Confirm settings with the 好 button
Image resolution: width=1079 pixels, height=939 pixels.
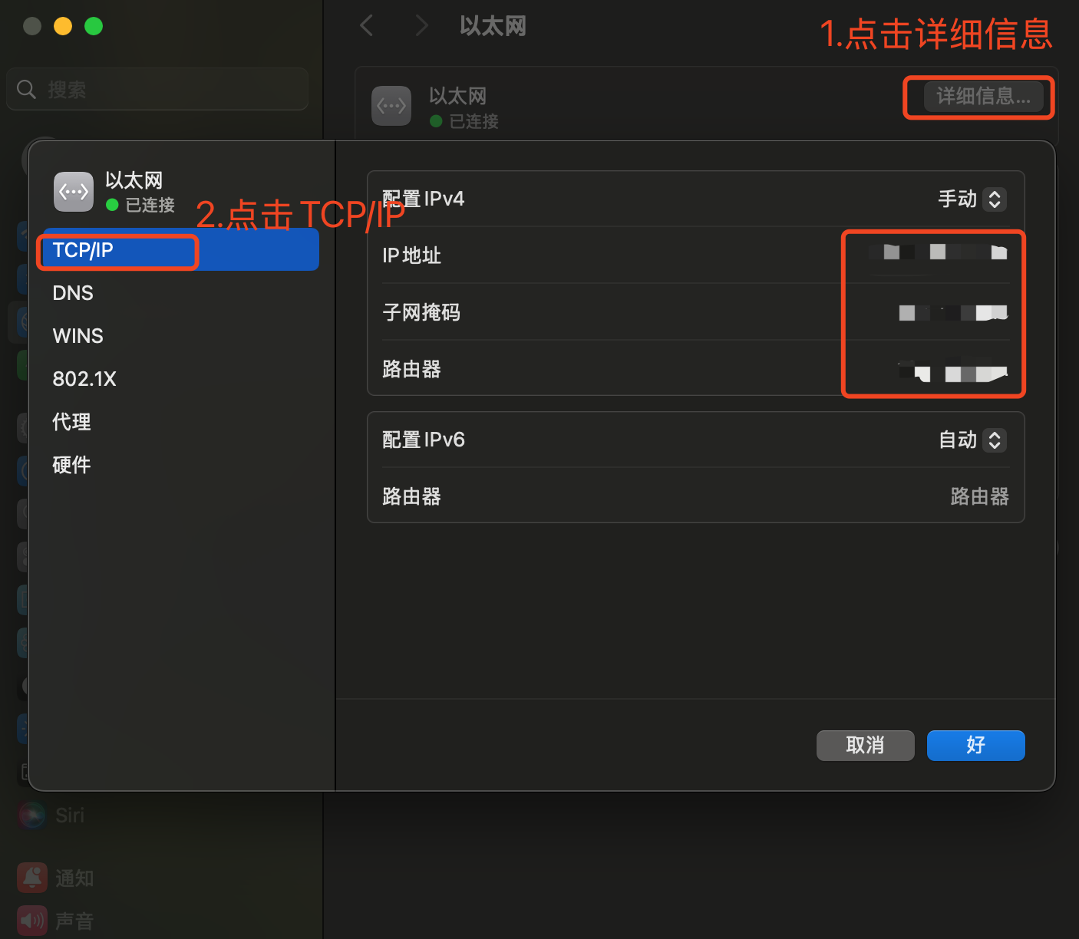(x=975, y=745)
